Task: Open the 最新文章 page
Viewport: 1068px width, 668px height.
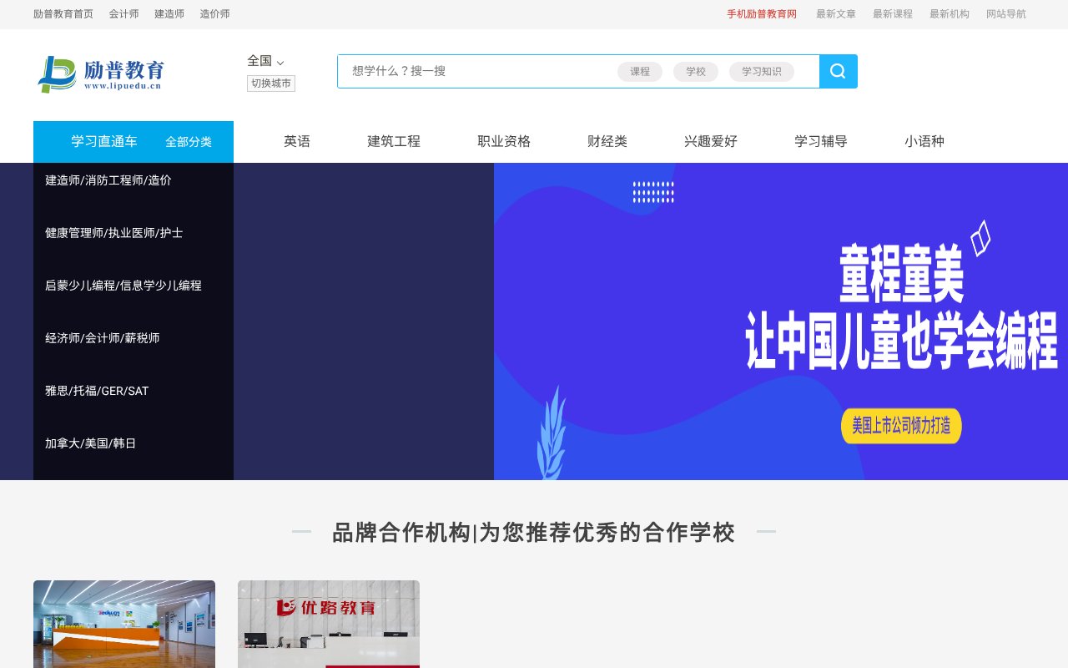Action: point(835,13)
